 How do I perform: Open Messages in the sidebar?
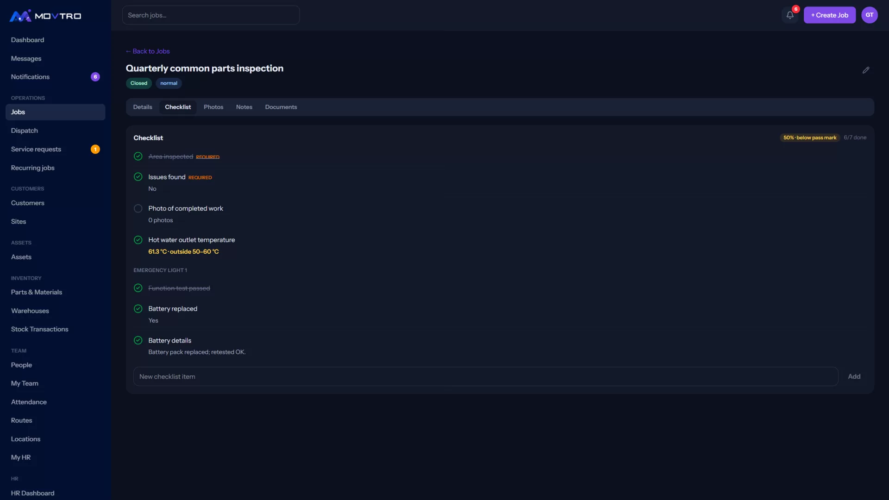(x=56, y=58)
